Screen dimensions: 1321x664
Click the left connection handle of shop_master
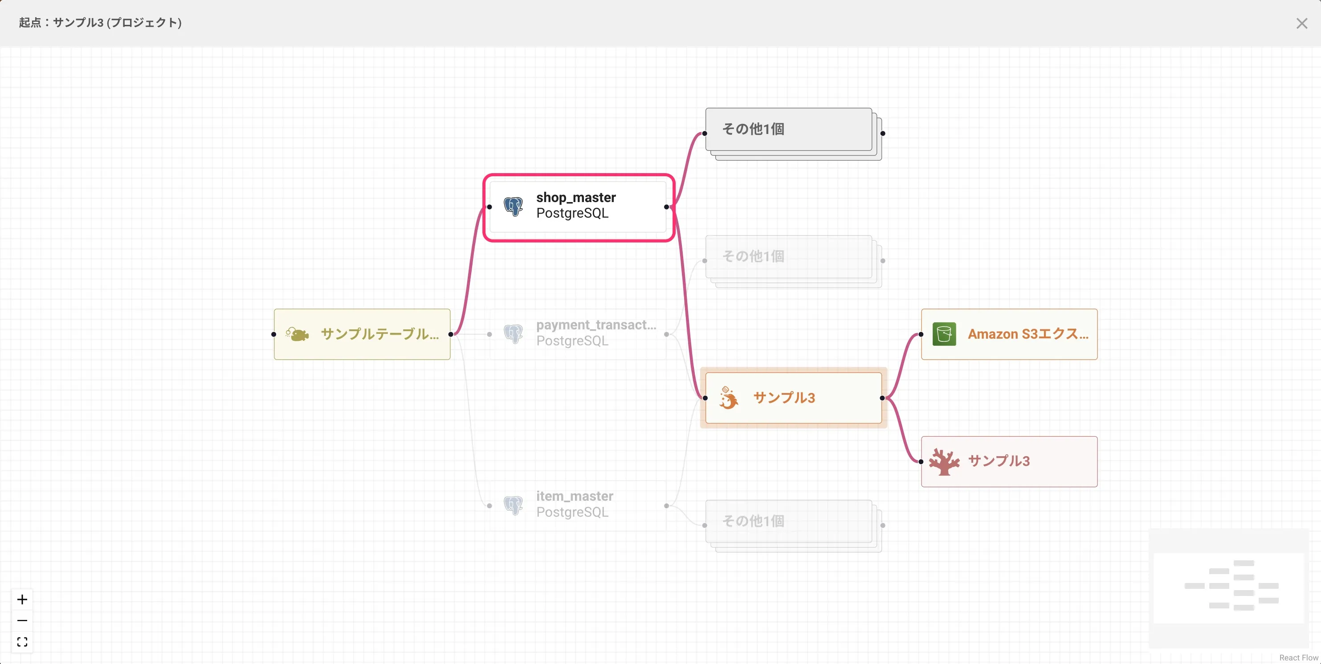coord(489,207)
